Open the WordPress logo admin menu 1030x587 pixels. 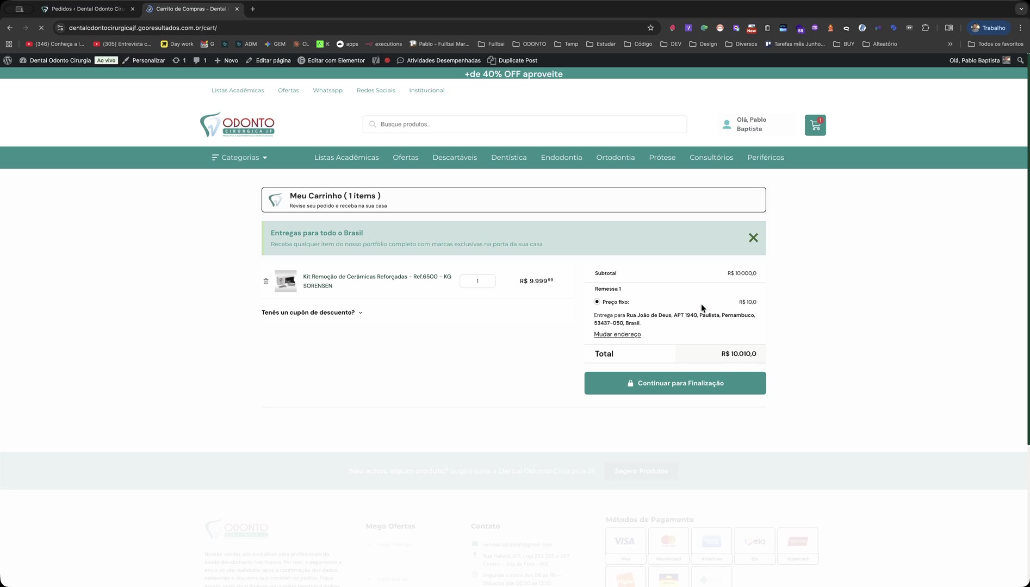pyautogui.click(x=8, y=60)
